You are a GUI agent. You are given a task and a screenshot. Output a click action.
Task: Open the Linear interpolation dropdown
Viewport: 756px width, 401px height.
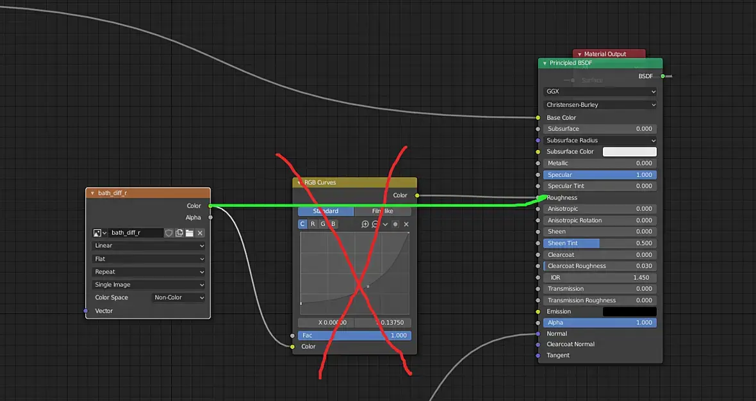(148, 246)
